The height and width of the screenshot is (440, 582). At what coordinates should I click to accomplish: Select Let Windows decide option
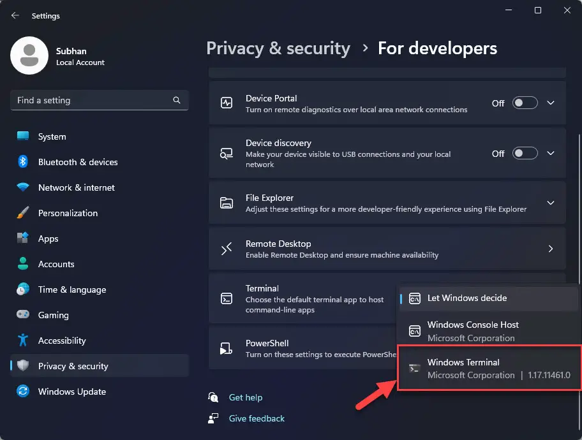pyautogui.click(x=488, y=298)
